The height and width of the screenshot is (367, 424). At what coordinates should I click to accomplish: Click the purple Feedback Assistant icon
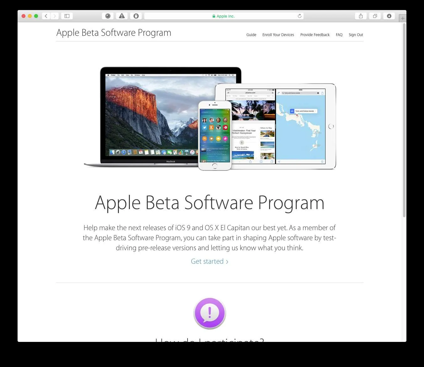coord(209,313)
